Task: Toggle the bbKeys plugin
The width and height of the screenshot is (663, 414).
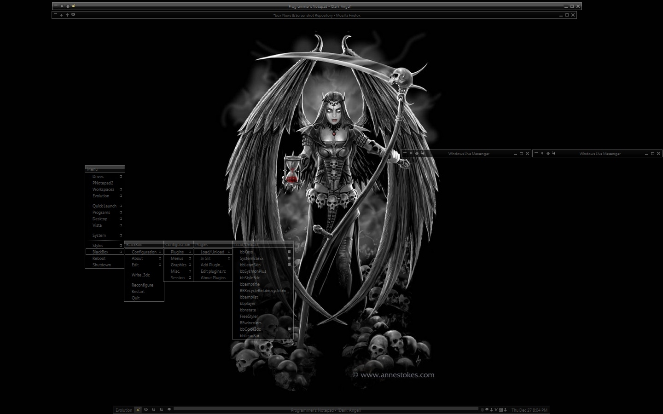Action: (x=263, y=252)
